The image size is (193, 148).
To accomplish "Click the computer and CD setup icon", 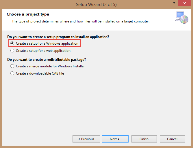I will (x=182, y=18).
